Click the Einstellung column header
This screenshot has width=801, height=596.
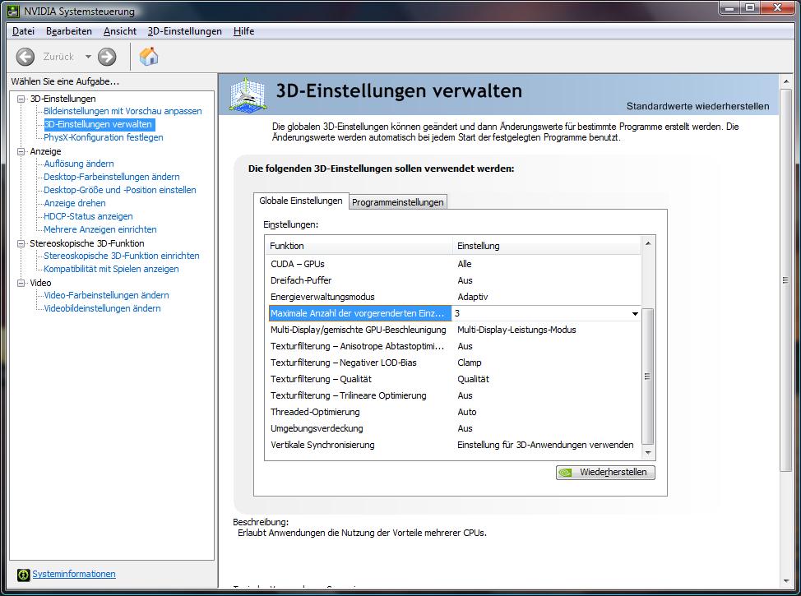pyautogui.click(x=547, y=246)
